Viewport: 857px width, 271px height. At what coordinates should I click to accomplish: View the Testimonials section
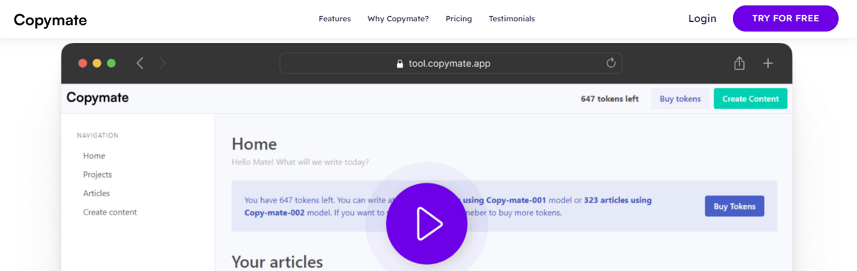512,19
